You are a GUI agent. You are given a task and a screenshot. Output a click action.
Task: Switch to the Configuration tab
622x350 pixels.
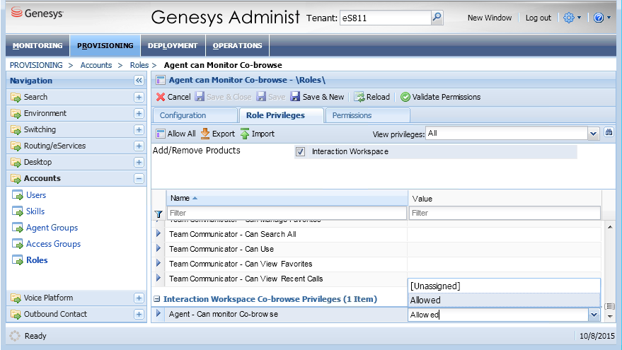(x=195, y=115)
